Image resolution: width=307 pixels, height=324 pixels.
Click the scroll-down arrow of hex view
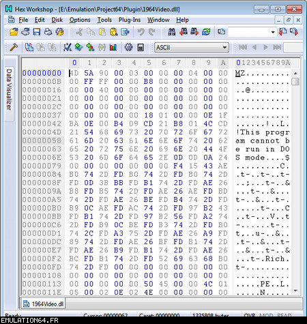tap(295, 291)
